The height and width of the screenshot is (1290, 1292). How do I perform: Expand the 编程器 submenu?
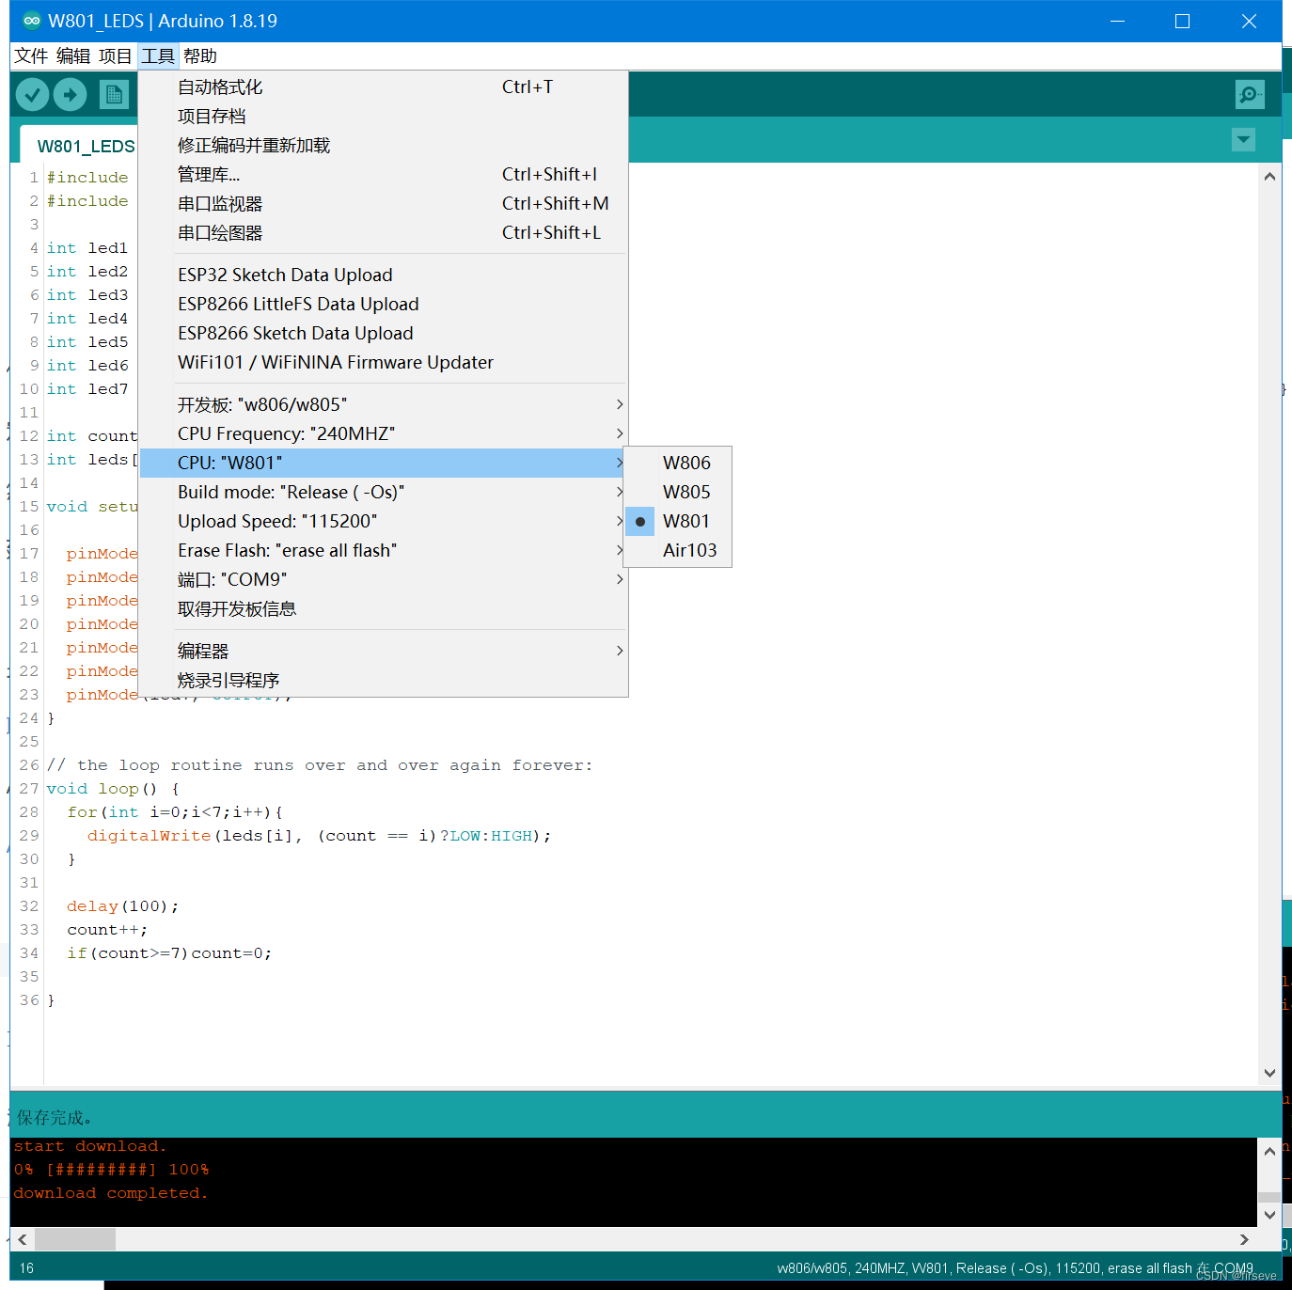[202, 650]
